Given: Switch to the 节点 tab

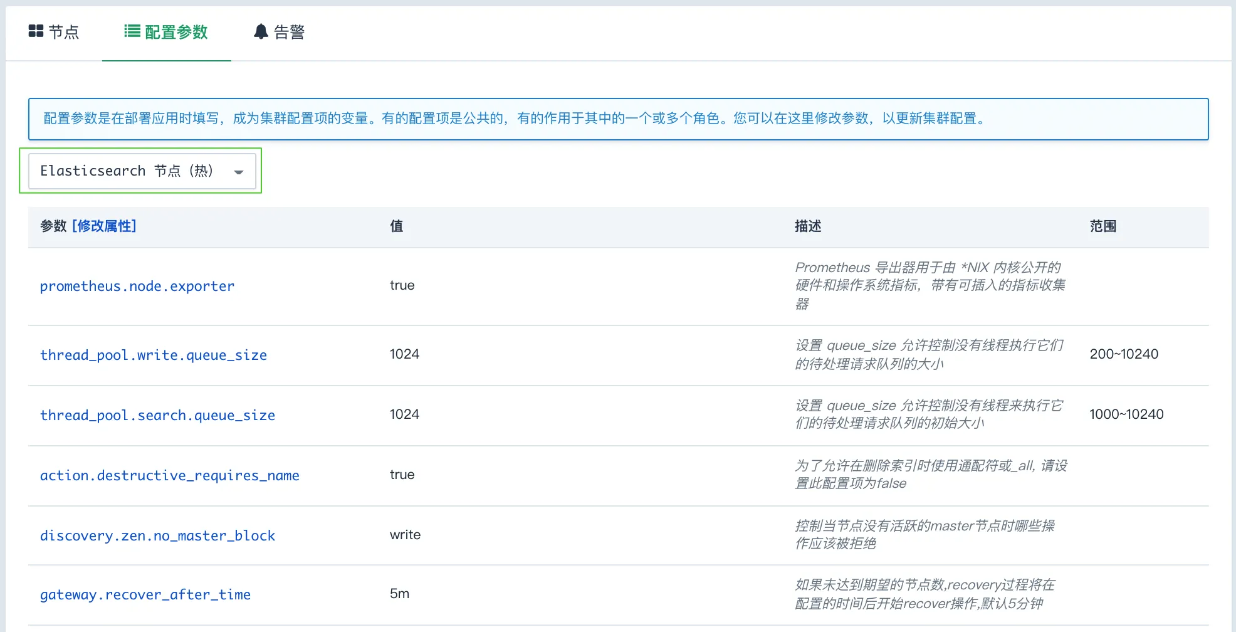Looking at the screenshot, I should [x=63, y=31].
